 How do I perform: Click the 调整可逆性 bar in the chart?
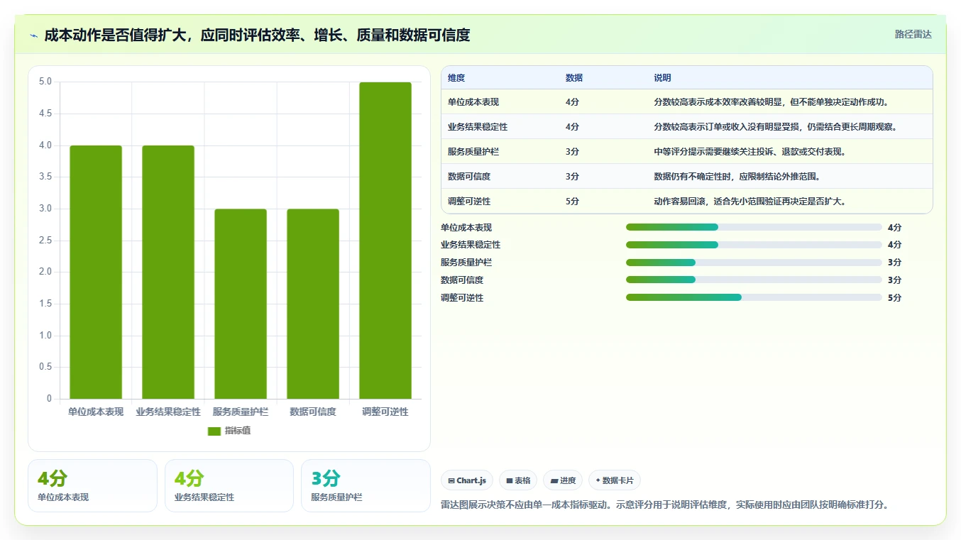[x=385, y=241]
